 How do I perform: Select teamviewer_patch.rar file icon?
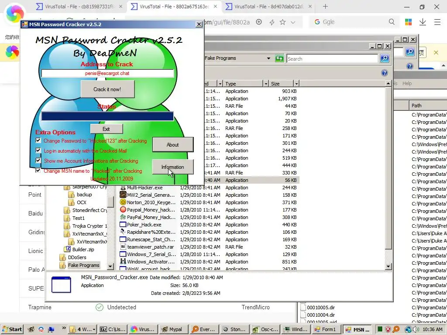point(123,247)
